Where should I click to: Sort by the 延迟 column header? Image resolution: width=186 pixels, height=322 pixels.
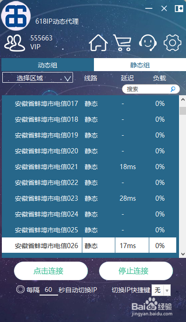(127, 78)
